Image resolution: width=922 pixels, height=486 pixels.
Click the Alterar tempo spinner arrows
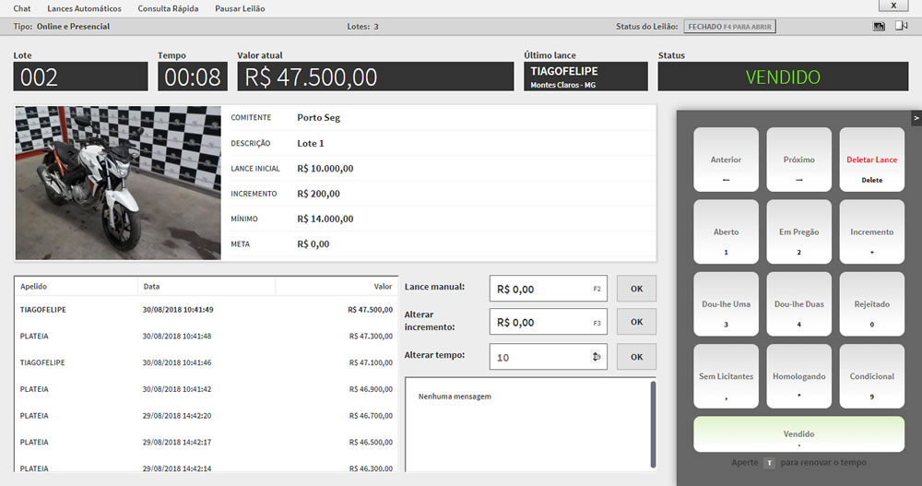[597, 357]
